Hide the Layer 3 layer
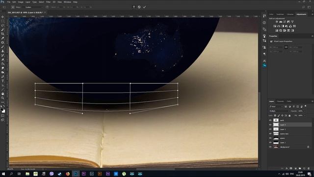This screenshot has width=314, height=177. pos(270,129)
